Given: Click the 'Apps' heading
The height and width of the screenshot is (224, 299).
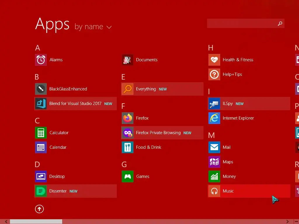Looking at the screenshot, I should [x=52, y=24].
